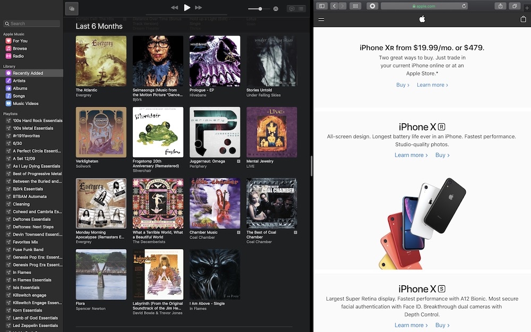This screenshot has width=531, height=332.
Task: Go forward in Safari
Action: (x=342, y=6)
